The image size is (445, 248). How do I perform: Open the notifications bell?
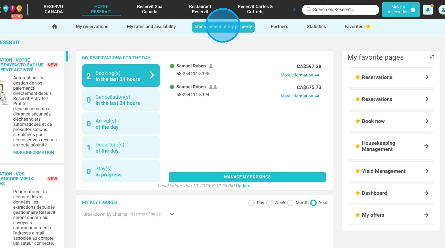click(x=428, y=10)
